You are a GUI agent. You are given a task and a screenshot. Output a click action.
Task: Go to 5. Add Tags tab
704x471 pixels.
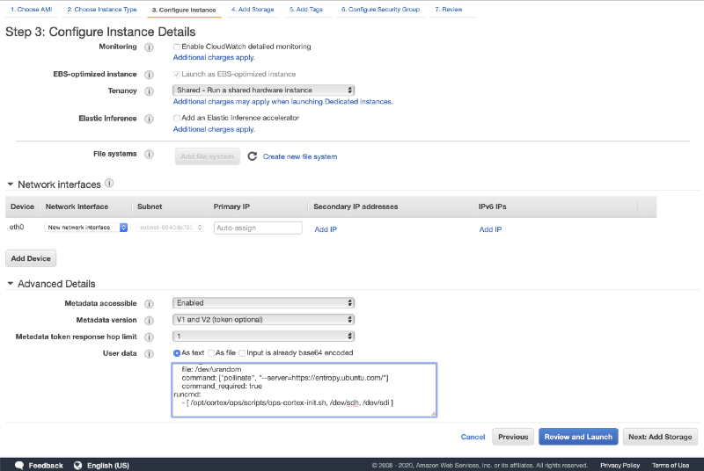pos(306,10)
